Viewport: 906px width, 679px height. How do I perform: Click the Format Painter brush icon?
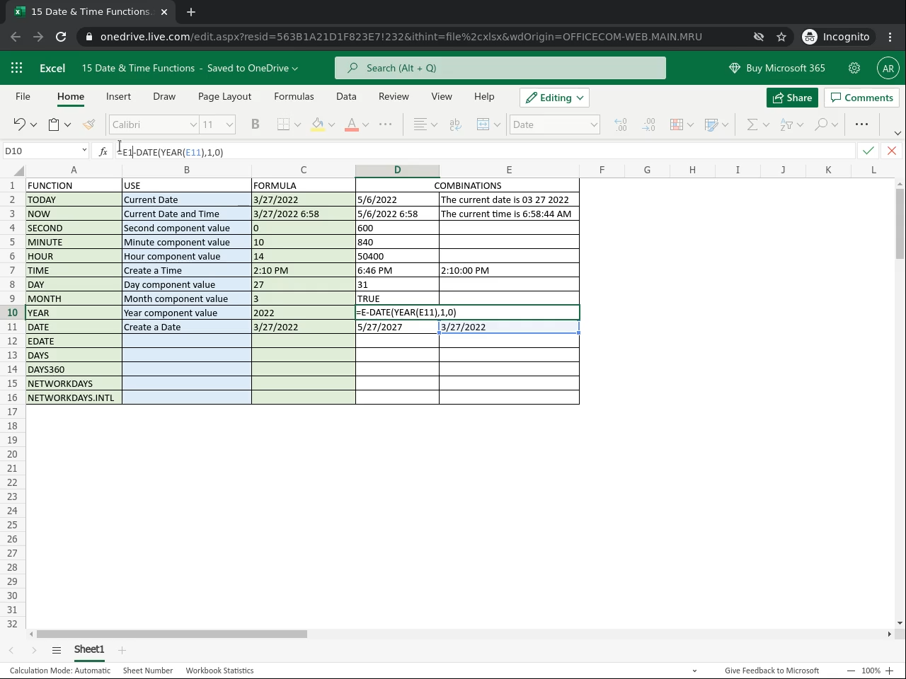click(88, 124)
